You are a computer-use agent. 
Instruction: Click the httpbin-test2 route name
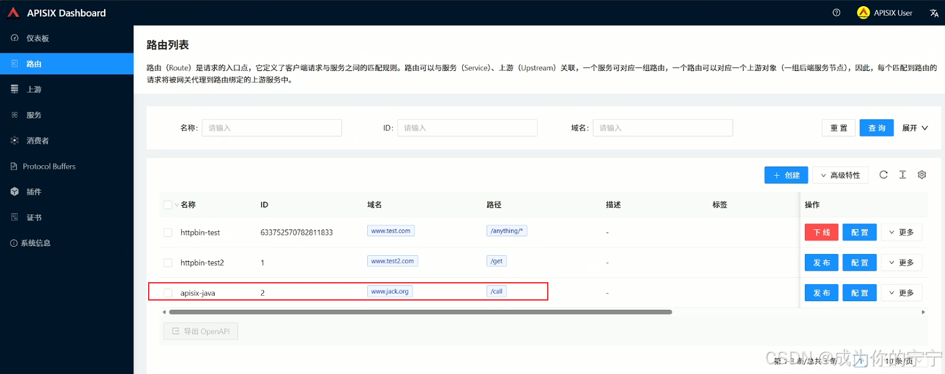(202, 263)
